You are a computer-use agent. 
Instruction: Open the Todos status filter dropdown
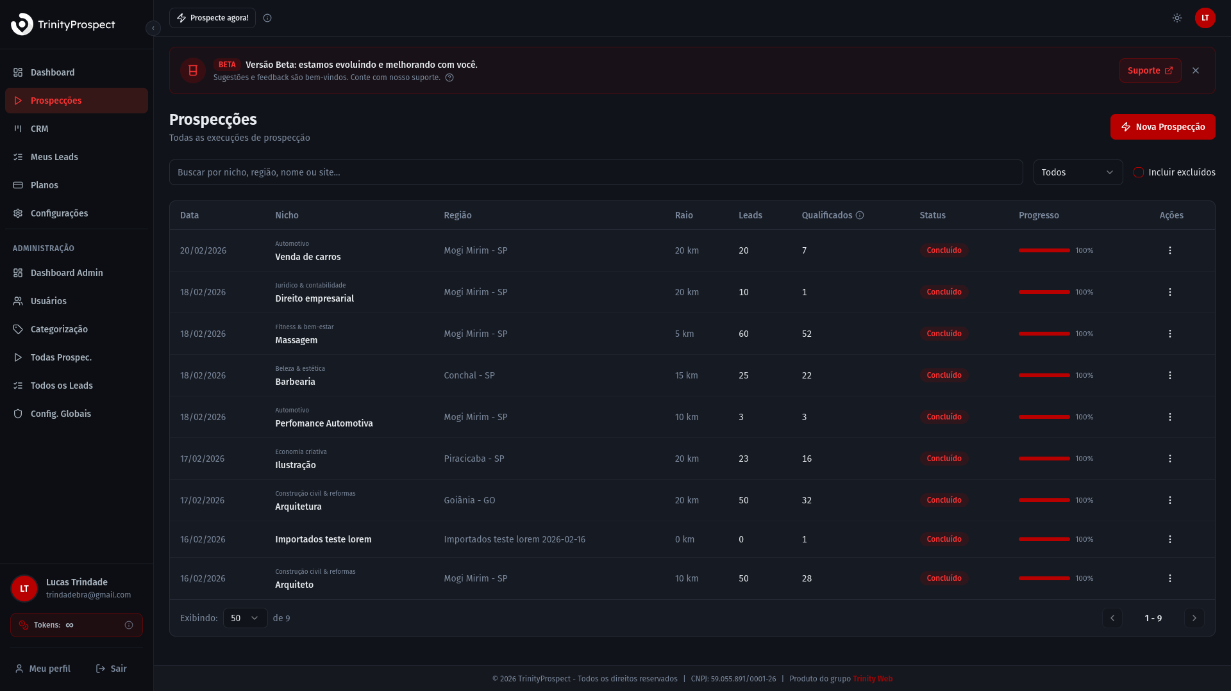click(1077, 172)
